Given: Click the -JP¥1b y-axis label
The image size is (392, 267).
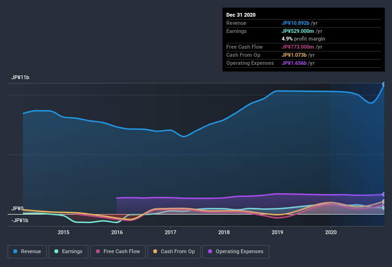Looking at the screenshot, I should [20, 220].
